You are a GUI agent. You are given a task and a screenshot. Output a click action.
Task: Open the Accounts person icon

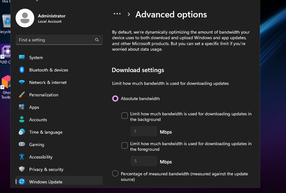point(22,120)
